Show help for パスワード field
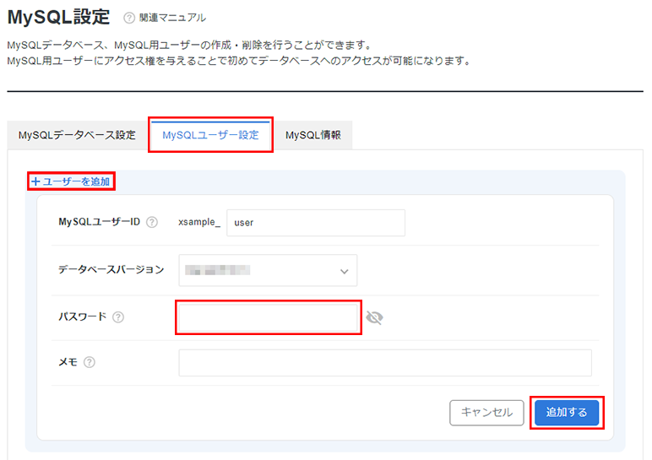The height and width of the screenshot is (460, 652). [x=118, y=317]
